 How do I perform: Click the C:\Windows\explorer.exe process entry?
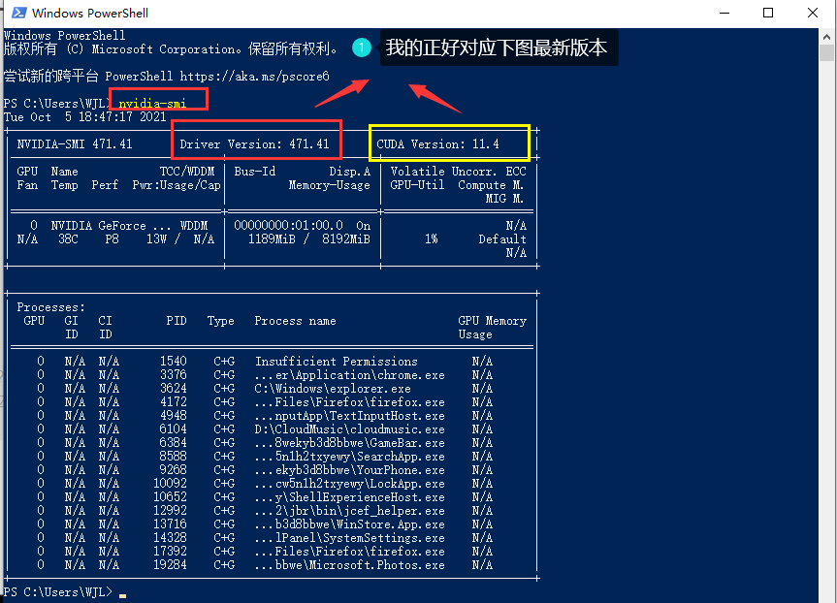point(333,389)
